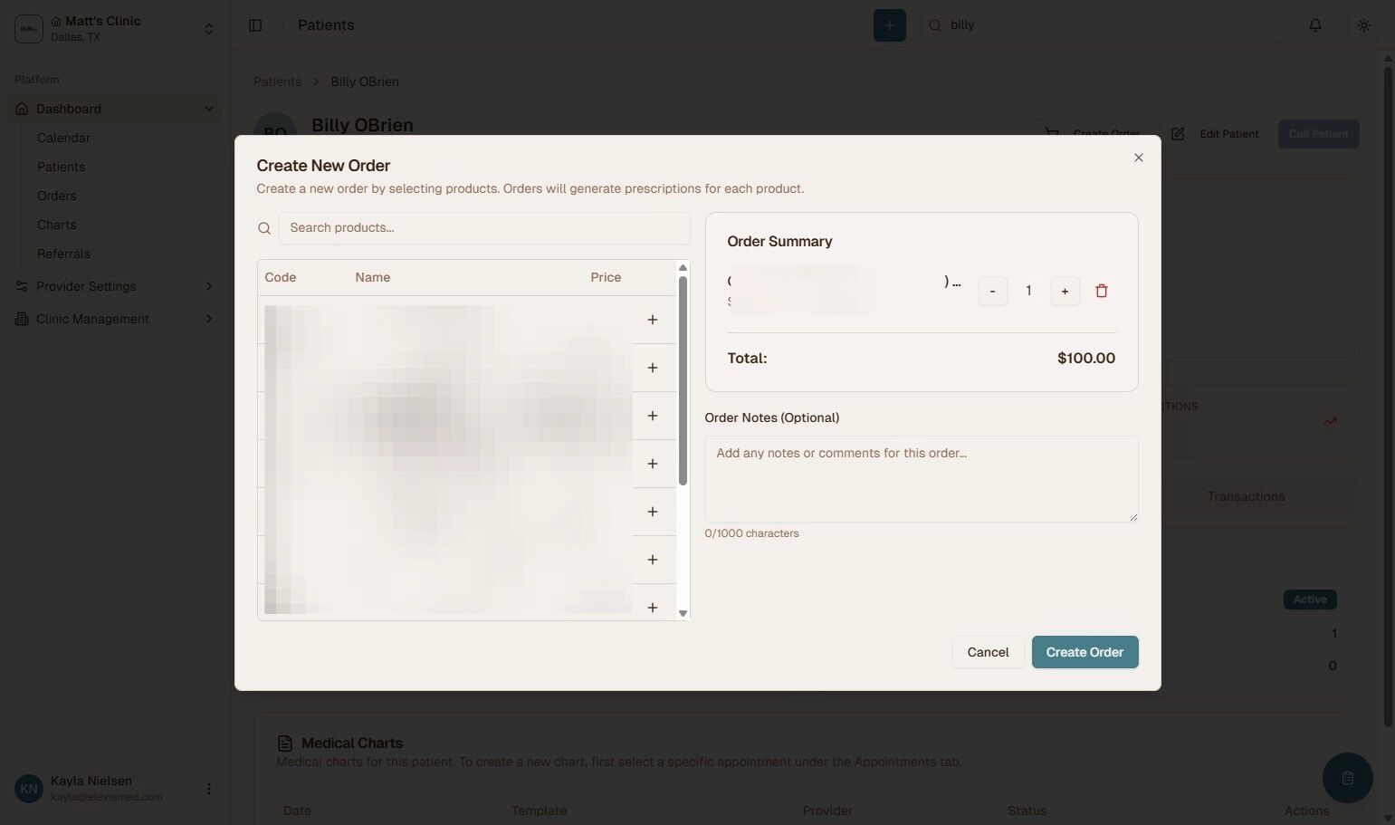
Task: Open the Matt's Clinic switcher
Action: click(x=115, y=28)
